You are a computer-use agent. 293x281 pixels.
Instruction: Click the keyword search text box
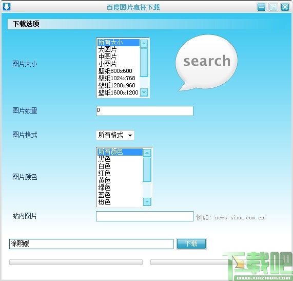(91, 244)
